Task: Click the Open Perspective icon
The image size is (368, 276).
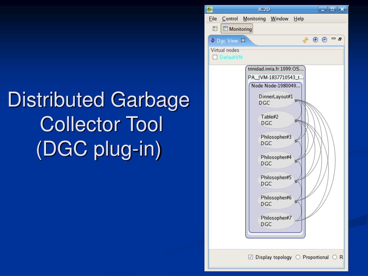Action: pyautogui.click(x=215, y=29)
